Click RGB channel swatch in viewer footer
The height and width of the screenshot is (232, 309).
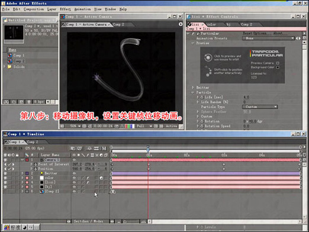(x=130, y=126)
